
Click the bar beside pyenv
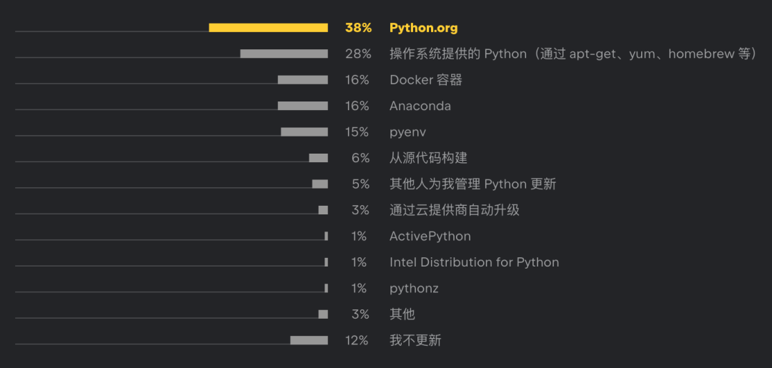[305, 132]
